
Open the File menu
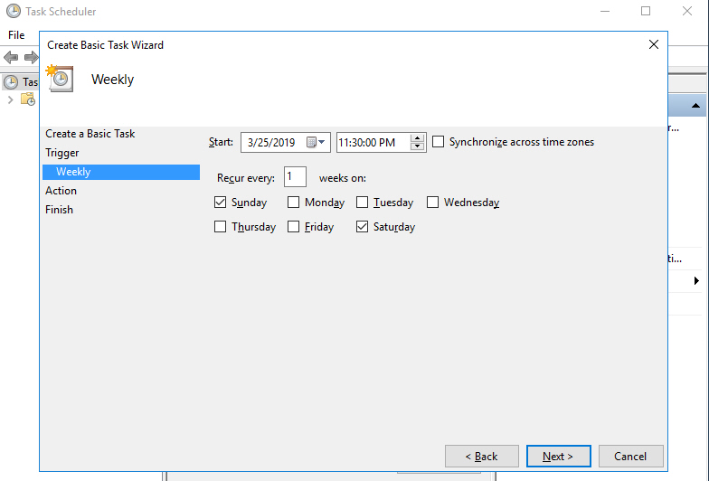(16, 35)
